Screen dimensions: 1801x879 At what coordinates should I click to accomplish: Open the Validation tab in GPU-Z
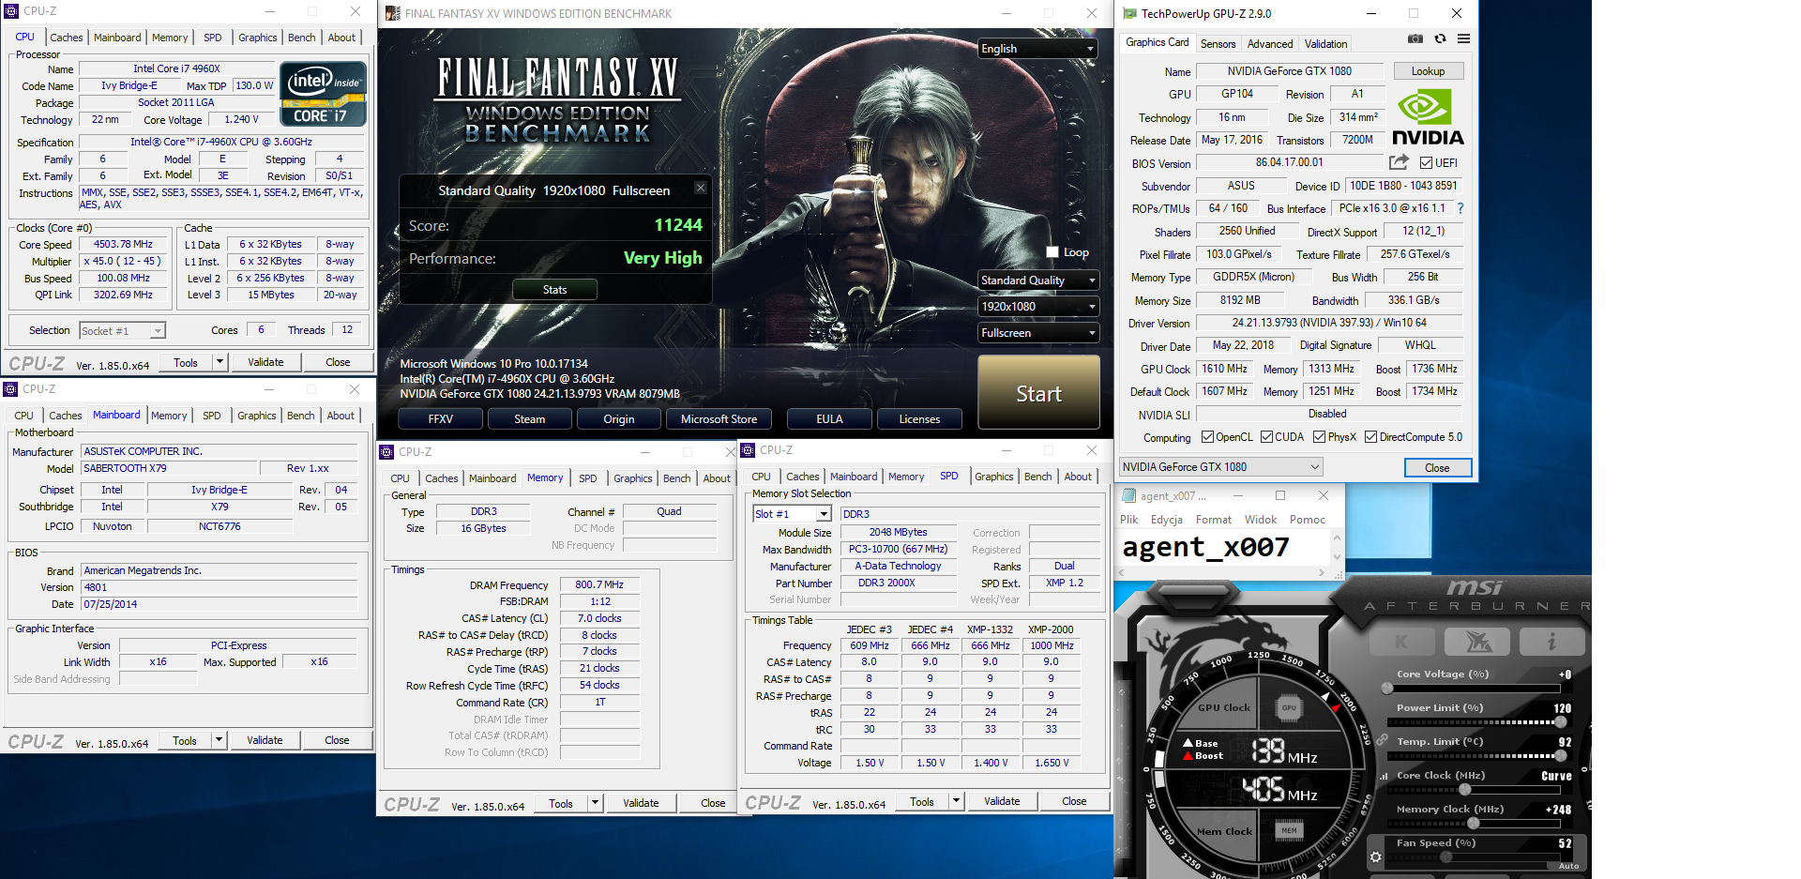[1325, 44]
